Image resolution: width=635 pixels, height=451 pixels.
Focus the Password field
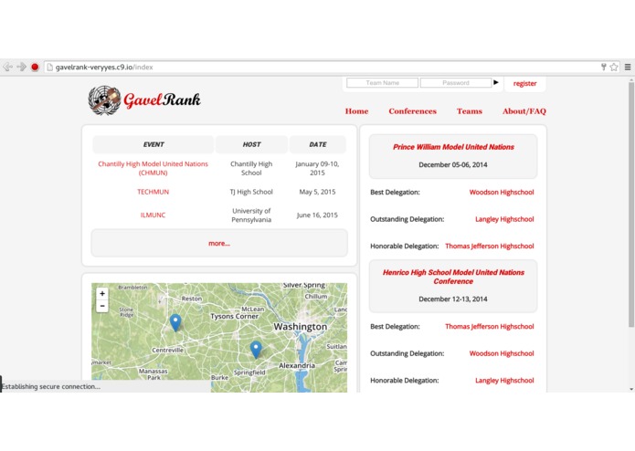pyautogui.click(x=456, y=83)
